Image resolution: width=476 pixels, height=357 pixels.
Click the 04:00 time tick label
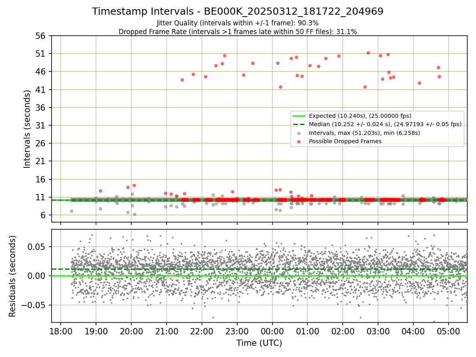click(413, 331)
